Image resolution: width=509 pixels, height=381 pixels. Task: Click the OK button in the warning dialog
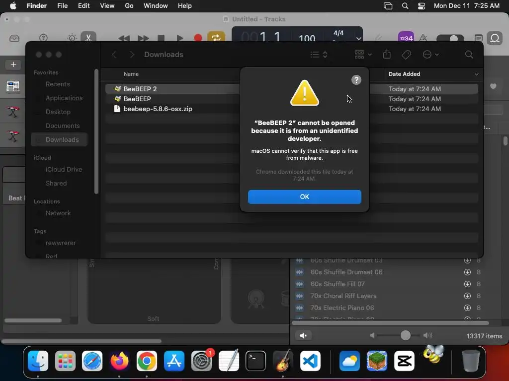pos(304,196)
